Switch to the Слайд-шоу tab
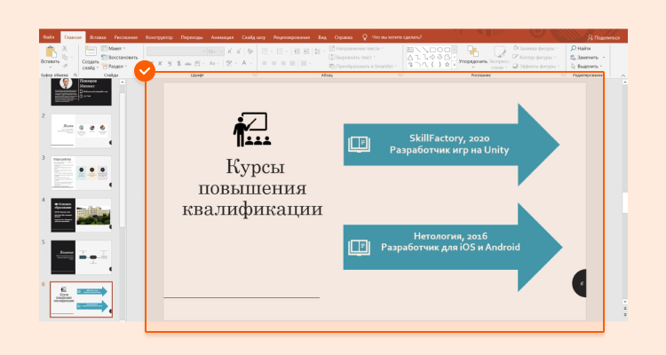 [254, 37]
